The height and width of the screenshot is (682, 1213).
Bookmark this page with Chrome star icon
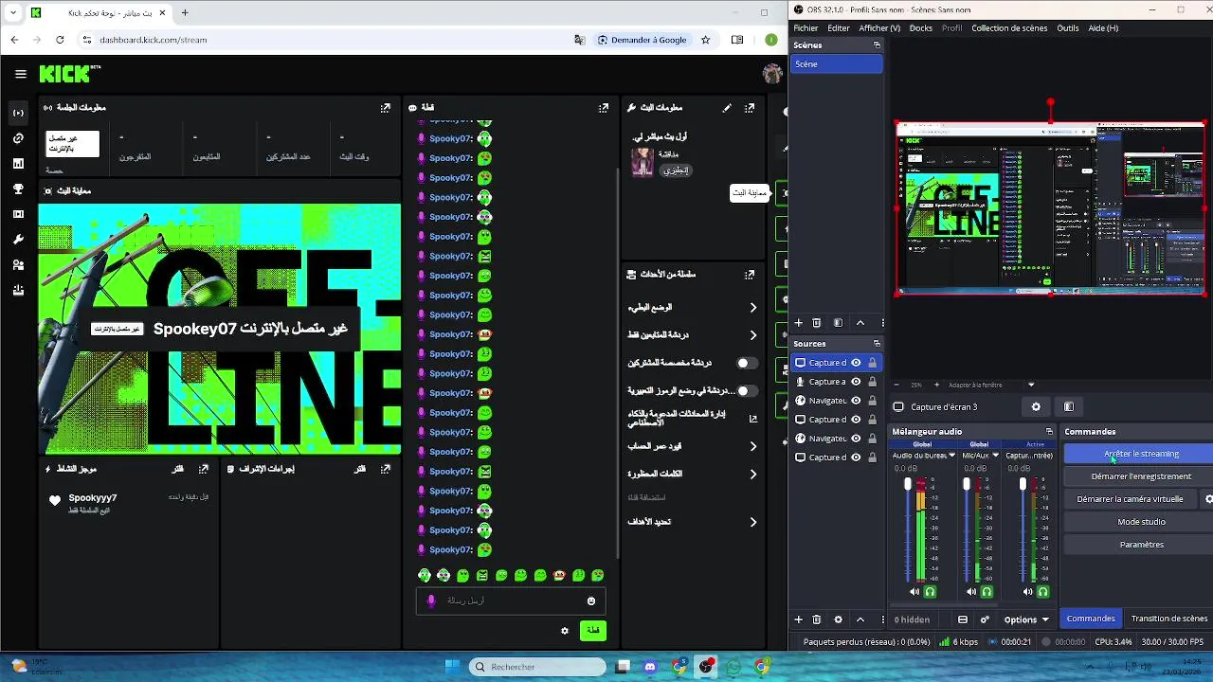point(706,40)
